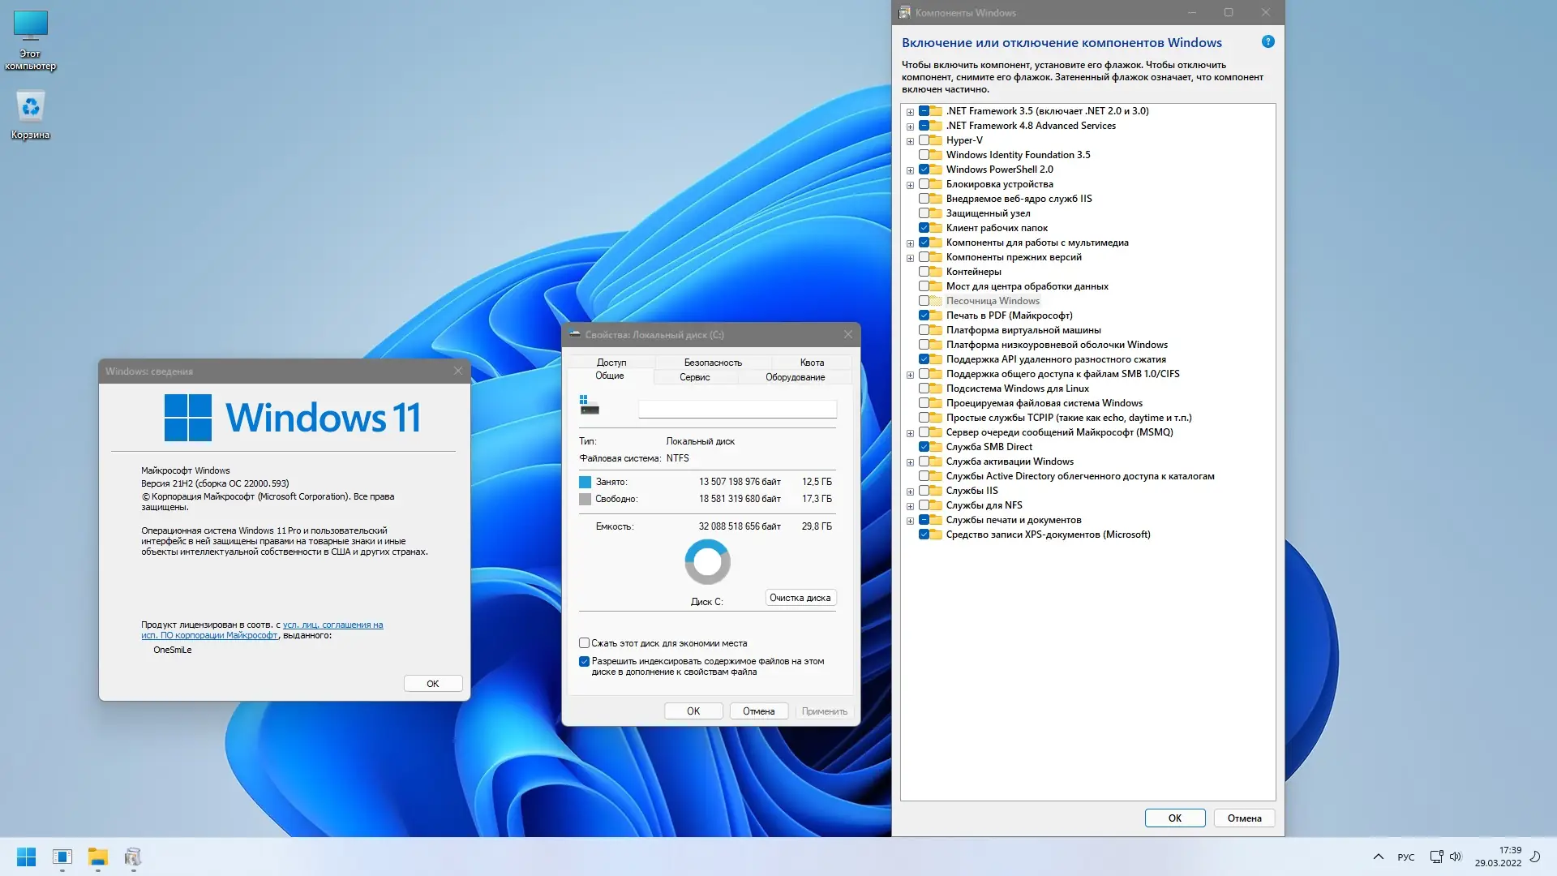Click the network tray icon
The width and height of the screenshot is (1557, 876).
point(1436,857)
